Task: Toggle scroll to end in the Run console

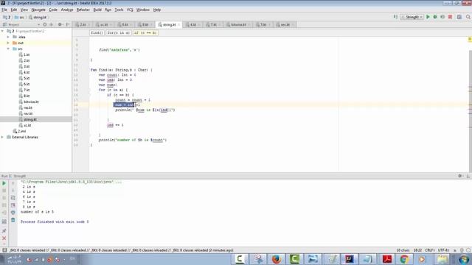Action: (13, 205)
